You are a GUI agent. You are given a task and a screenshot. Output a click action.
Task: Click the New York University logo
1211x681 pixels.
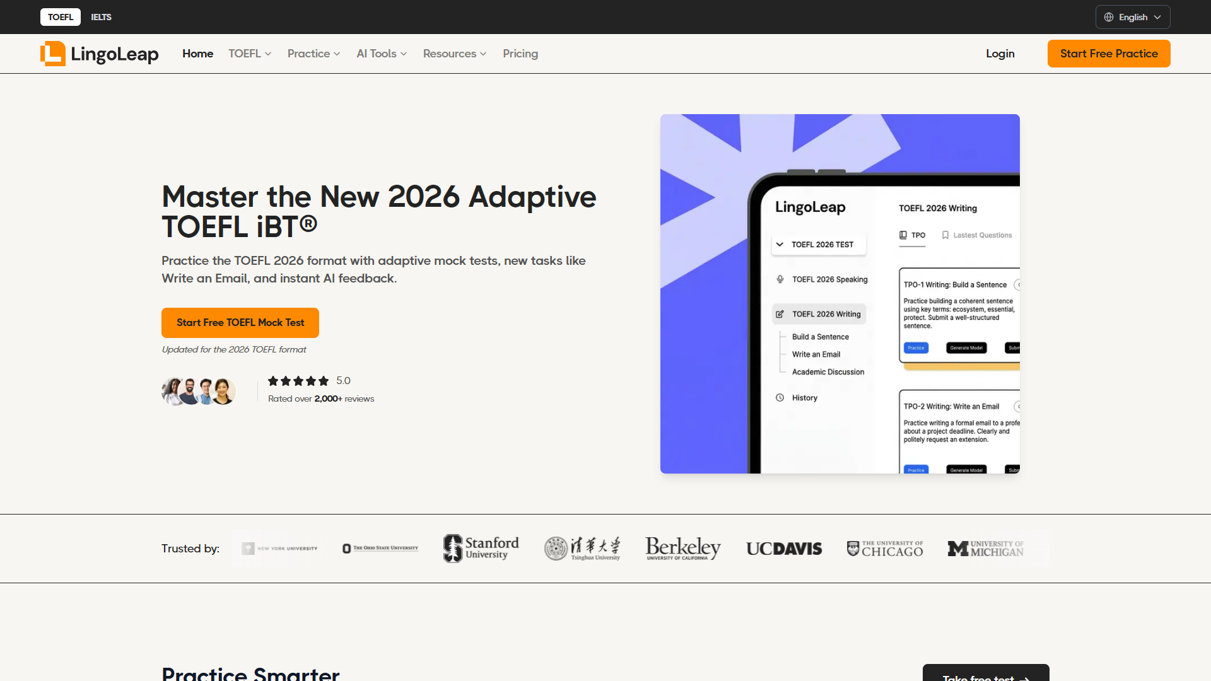coord(279,549)
